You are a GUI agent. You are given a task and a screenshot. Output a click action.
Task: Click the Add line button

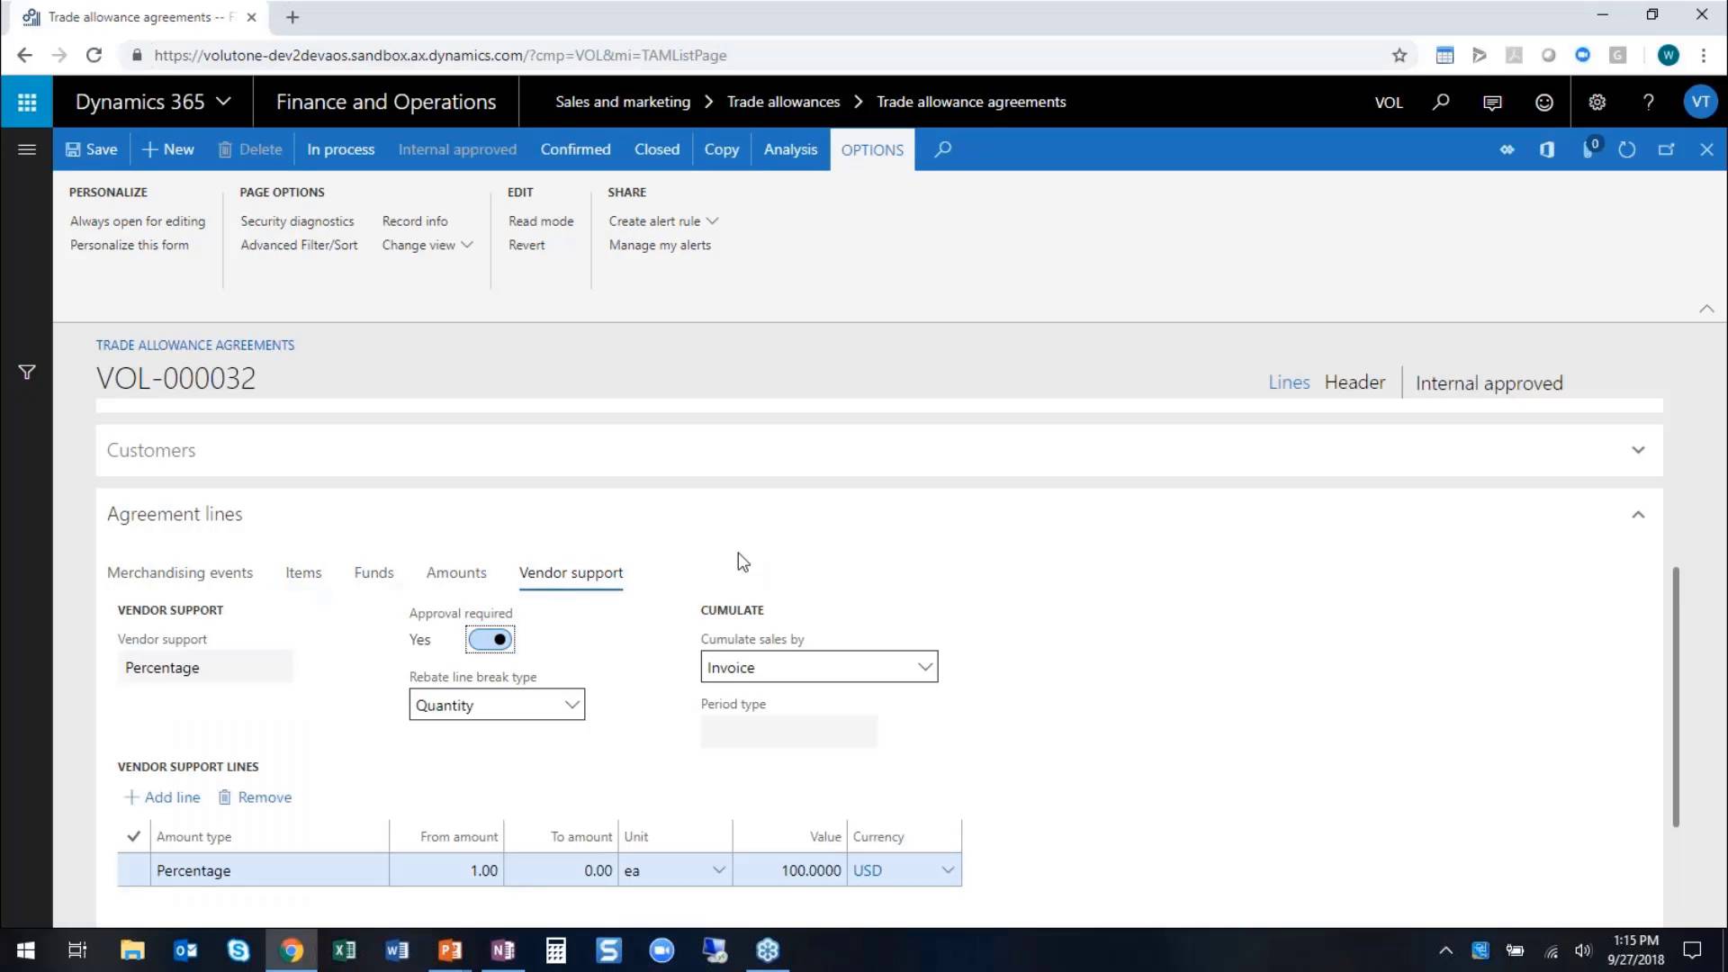pos(162,797)
